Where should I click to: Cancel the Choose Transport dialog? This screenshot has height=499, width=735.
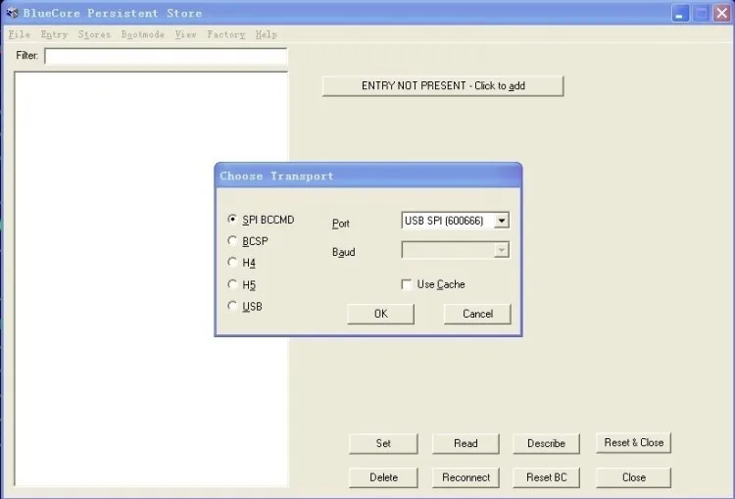[x=477, y=314]
